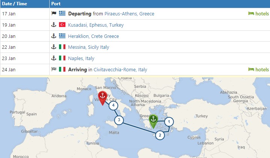Click the Italian flag beside Messina
This screenshot has width=270, height=158.
(62, 47)
